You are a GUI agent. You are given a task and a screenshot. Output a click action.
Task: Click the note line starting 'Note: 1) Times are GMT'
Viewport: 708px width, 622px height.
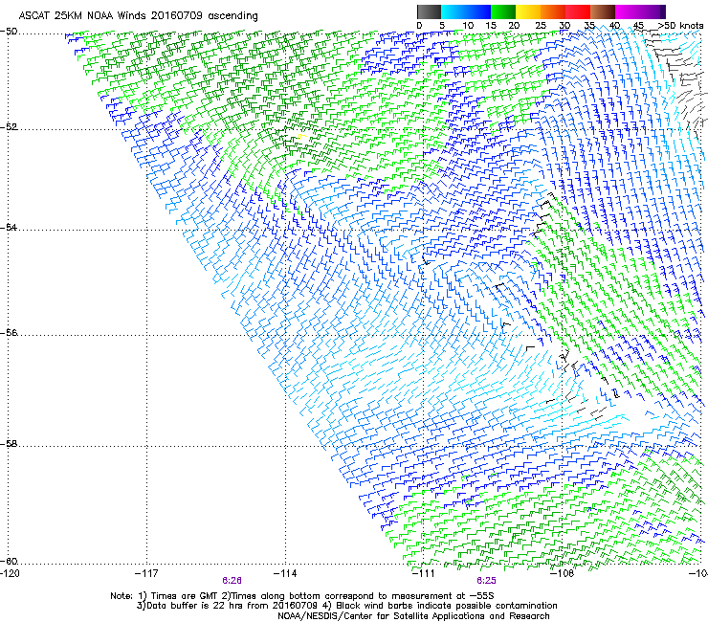[x=302, y=596]
